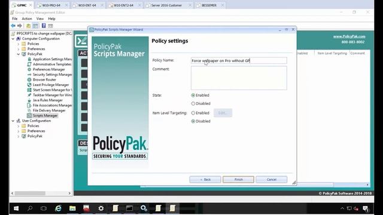This screenshot has height=215, width=383.
Task: Select Taskbar Manager node
Action: (52, 95)
